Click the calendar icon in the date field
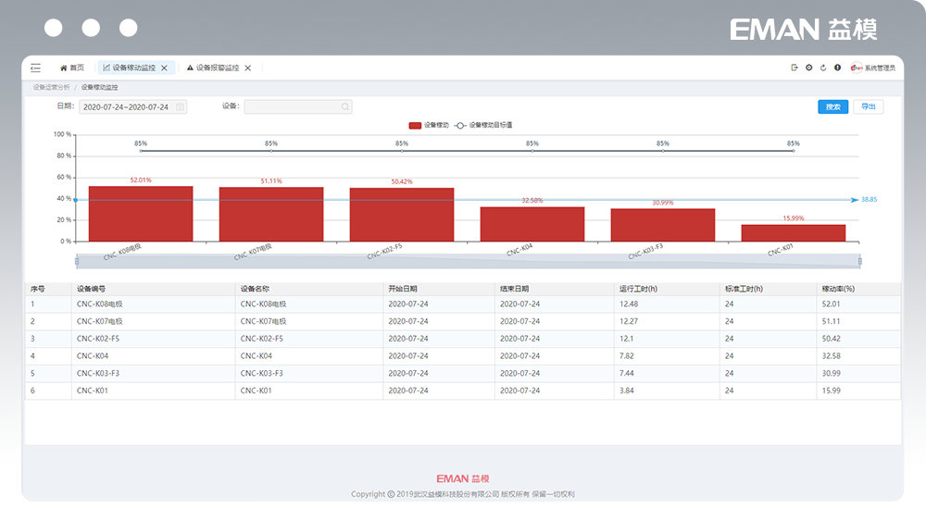Viewport: 926px width, 521px height. [181, 107]
